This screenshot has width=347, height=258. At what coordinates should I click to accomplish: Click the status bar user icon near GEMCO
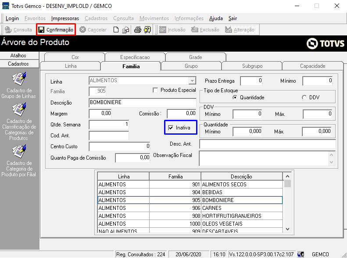pyautogui.click(x=300, y=254)
